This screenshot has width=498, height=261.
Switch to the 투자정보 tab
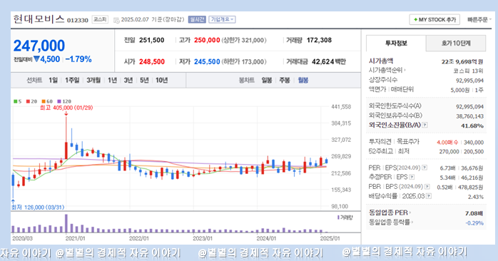pyautogui.click(x=396, y=43)
